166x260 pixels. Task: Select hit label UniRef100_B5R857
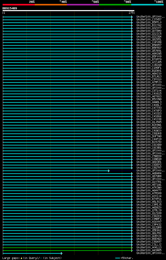tap(149, 45)
